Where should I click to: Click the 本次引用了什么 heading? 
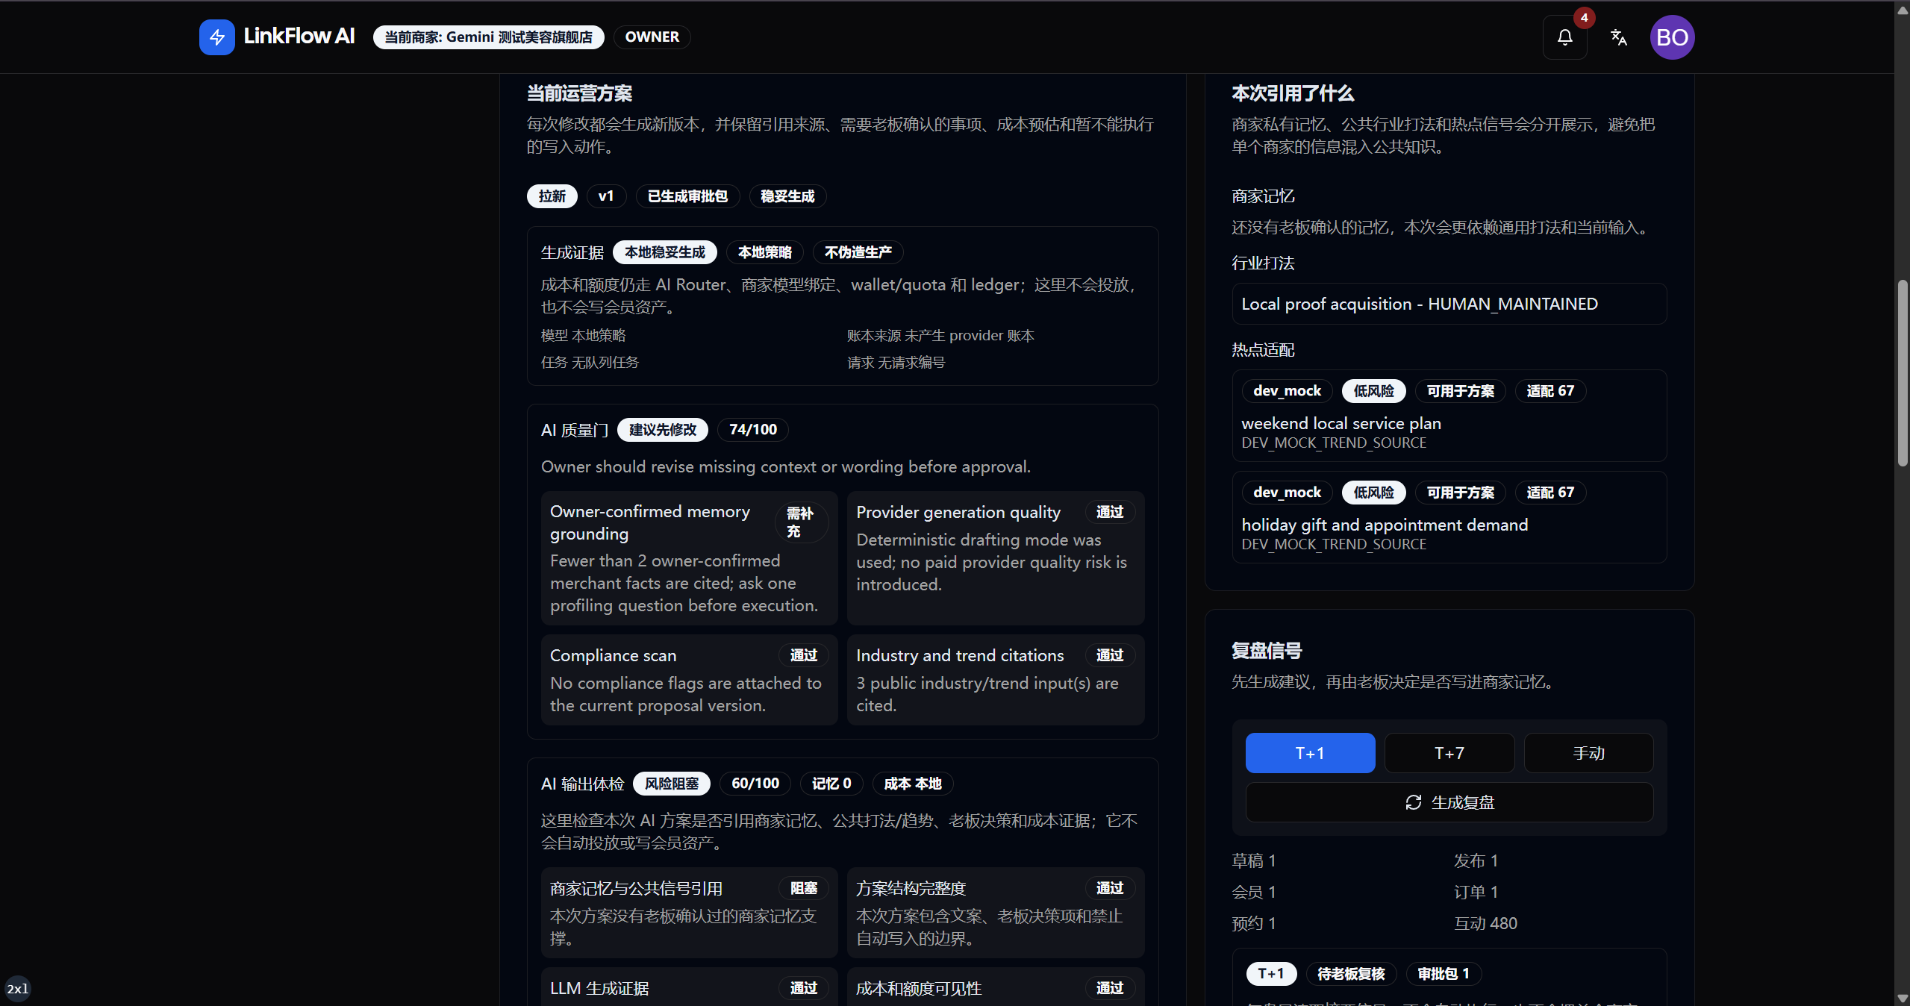pyautogui.click(x=1293, y=93)
